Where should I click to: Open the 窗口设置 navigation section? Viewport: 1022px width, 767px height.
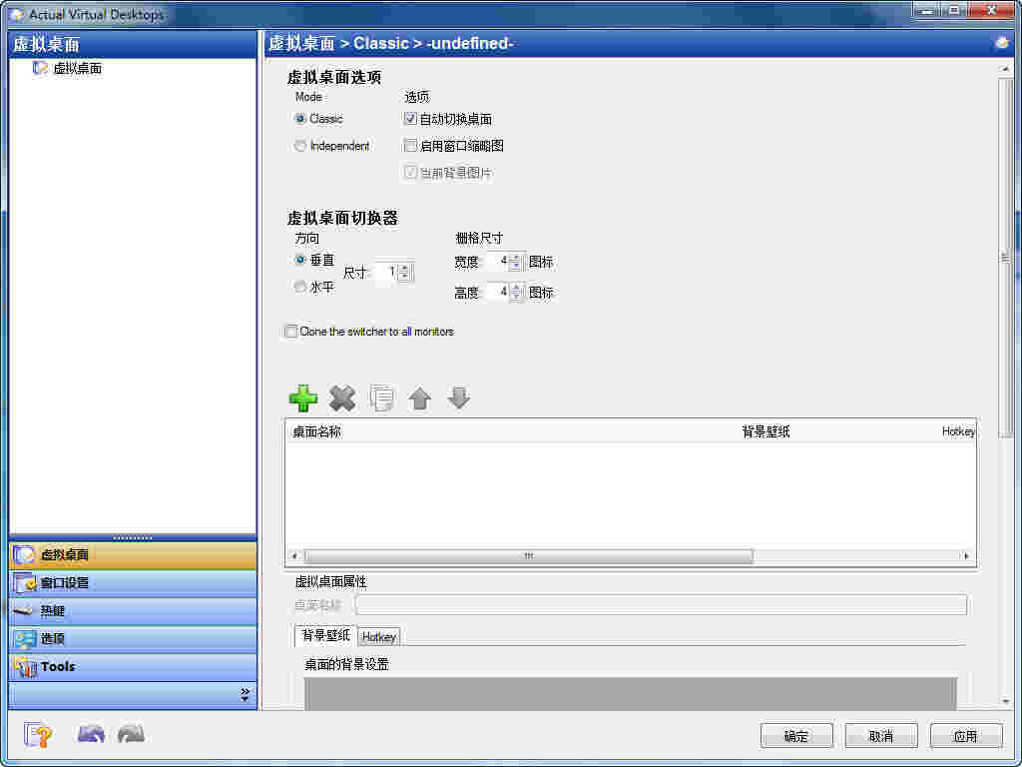tap(133, 583)
